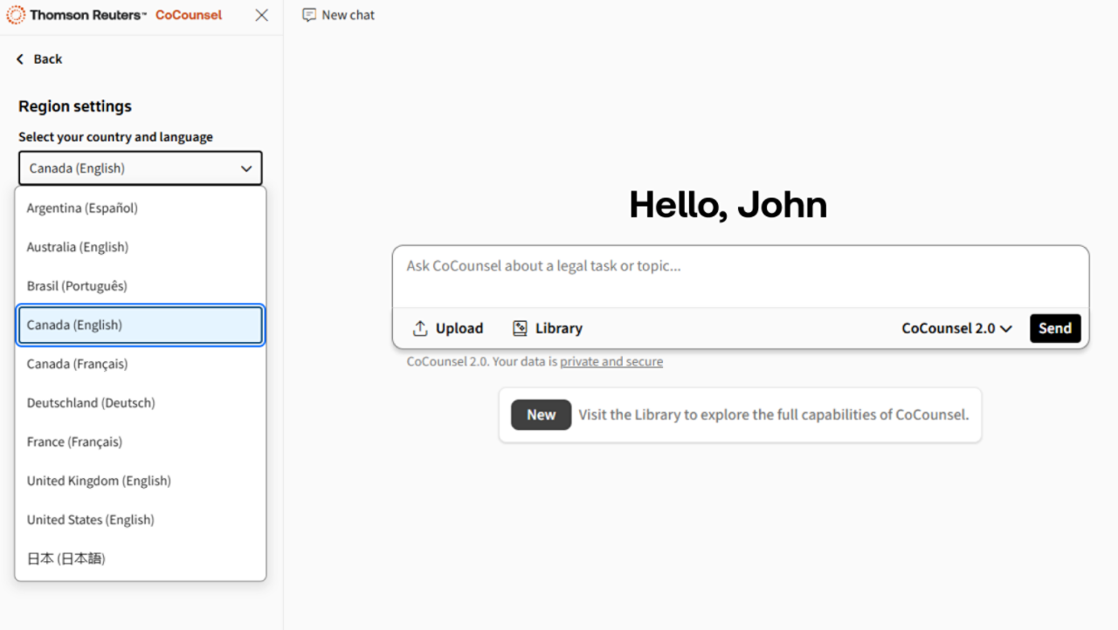Select United Kingdom (English)
The width and height of the screenshot is (1118, 630).
point(99,481)
